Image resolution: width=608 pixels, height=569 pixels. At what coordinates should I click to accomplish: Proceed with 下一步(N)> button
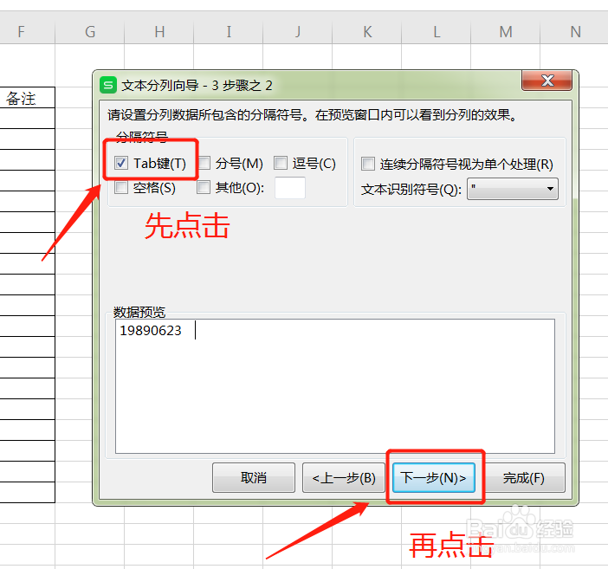coord(434,477)
